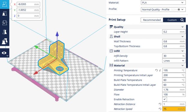This screenshot has width=188, height=112.
Task: Revert the Retraction Speed value
Action: click(160, 109)
